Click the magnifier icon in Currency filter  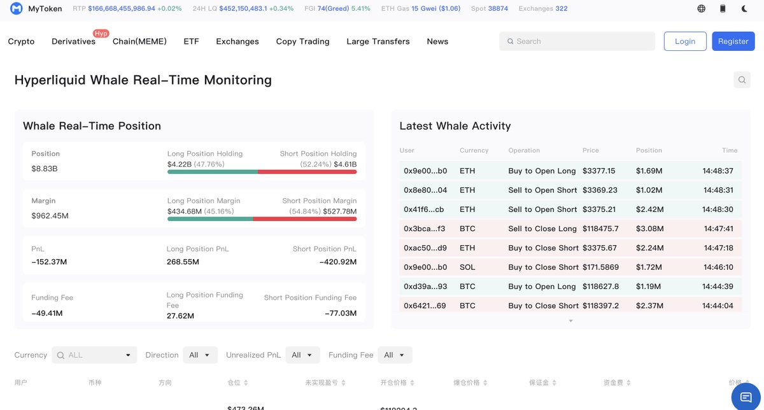pos(61,355)
